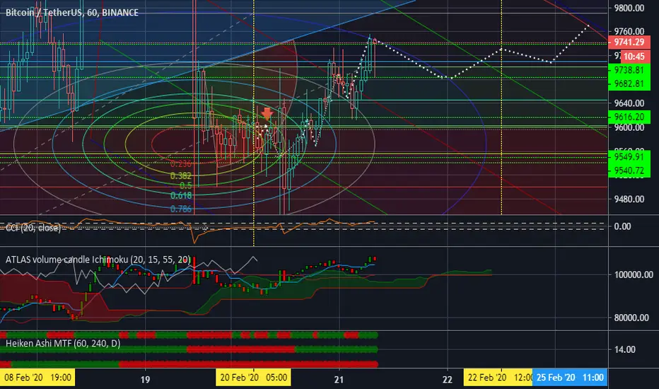This screenshot has height=389, width=659.
Task: Click the 9800.00 price axis value
Action: click(x=629, y=8)
